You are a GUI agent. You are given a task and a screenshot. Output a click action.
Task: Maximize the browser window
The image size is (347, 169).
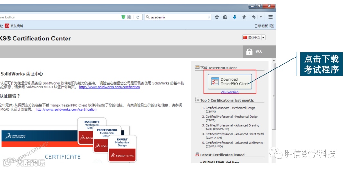point(258,6)
